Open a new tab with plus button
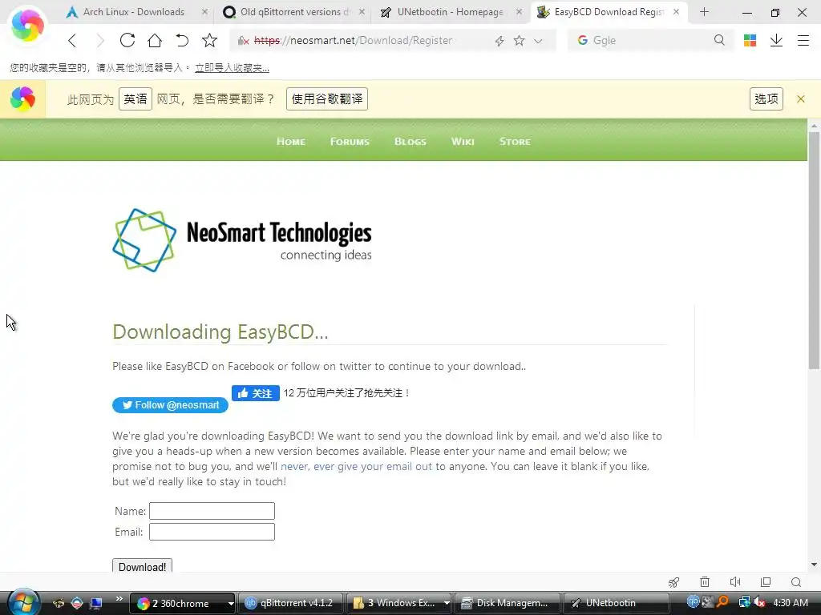The width and height of the screenshot is (821, 615). click(704, 12)
